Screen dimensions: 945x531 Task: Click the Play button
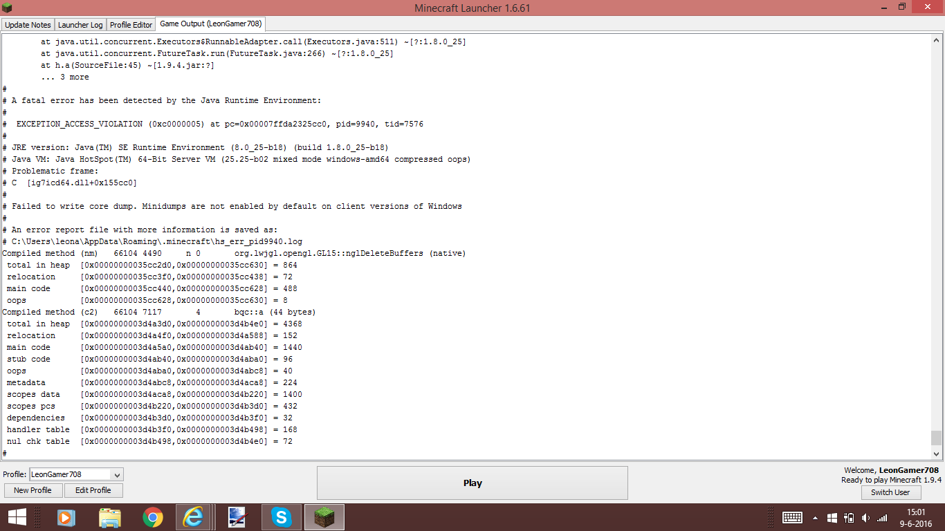[x=472, y=483]
